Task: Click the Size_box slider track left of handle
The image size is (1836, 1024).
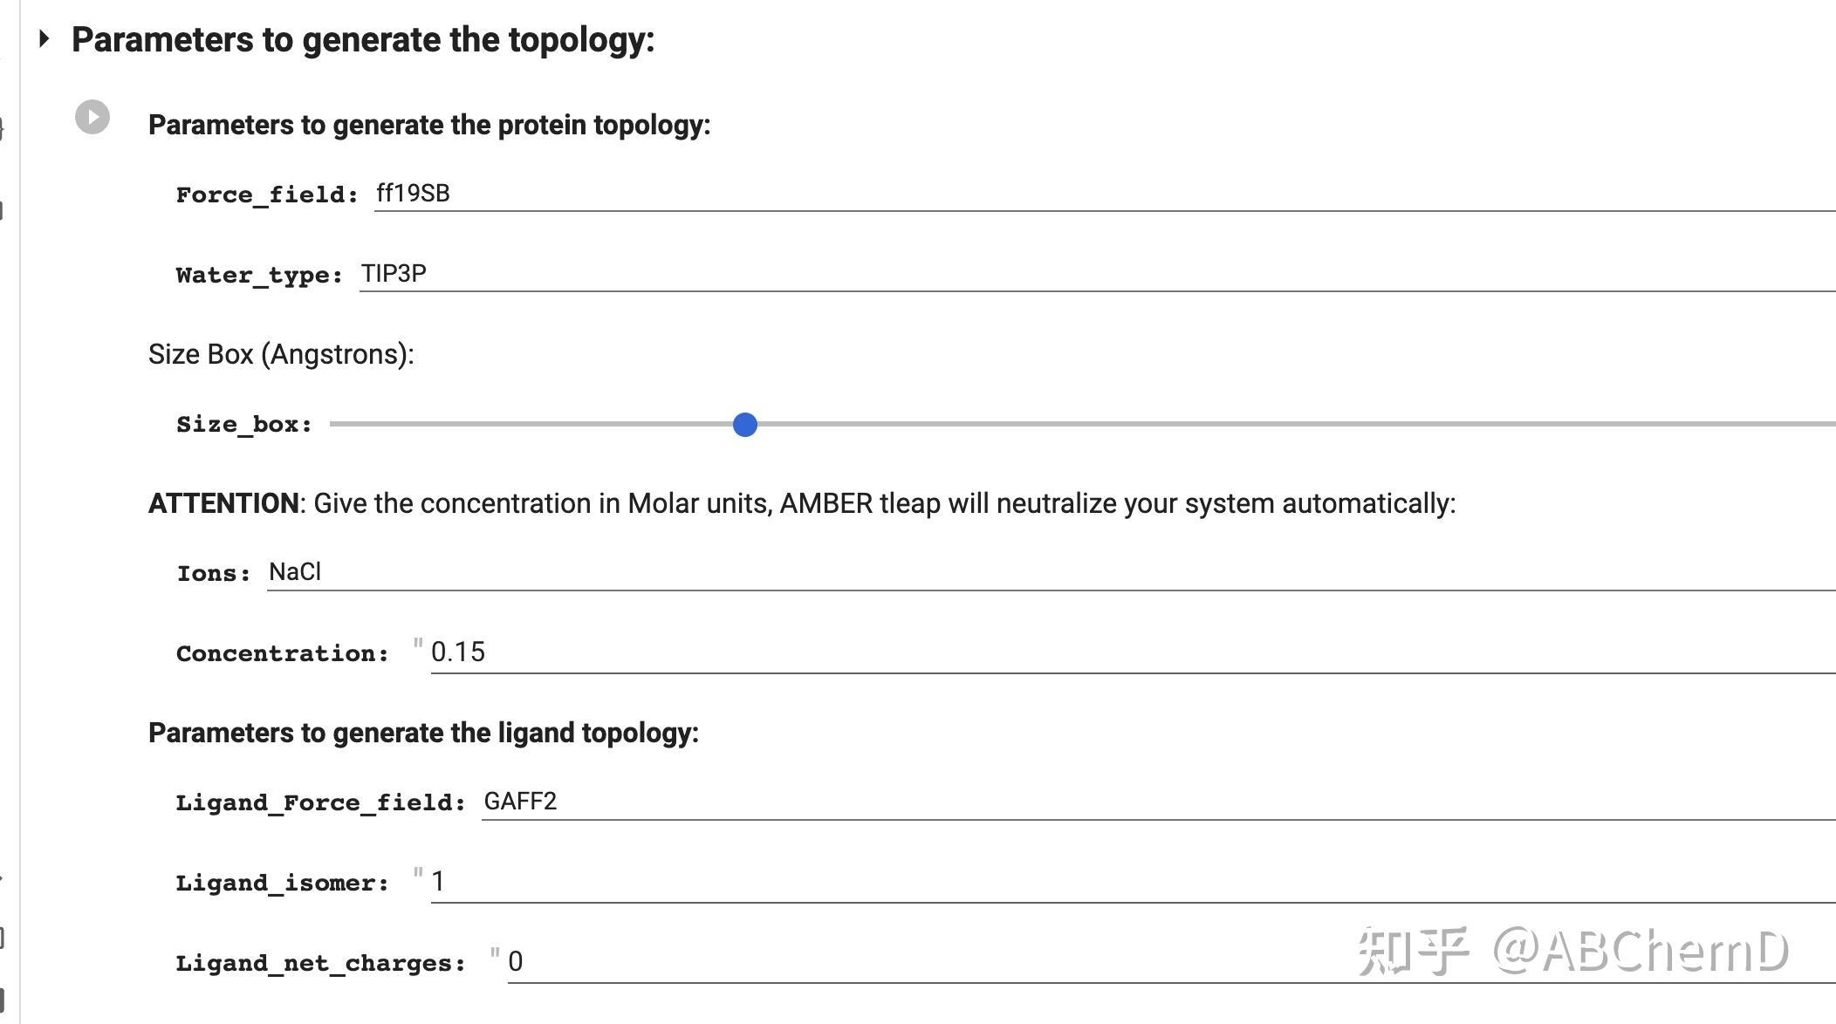Action: [524, 426]
